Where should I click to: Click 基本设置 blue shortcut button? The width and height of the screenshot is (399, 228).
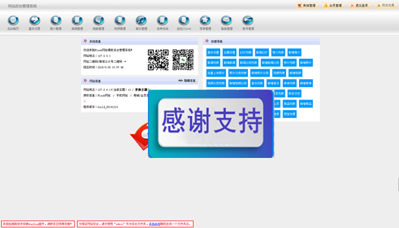pos(213,52)
